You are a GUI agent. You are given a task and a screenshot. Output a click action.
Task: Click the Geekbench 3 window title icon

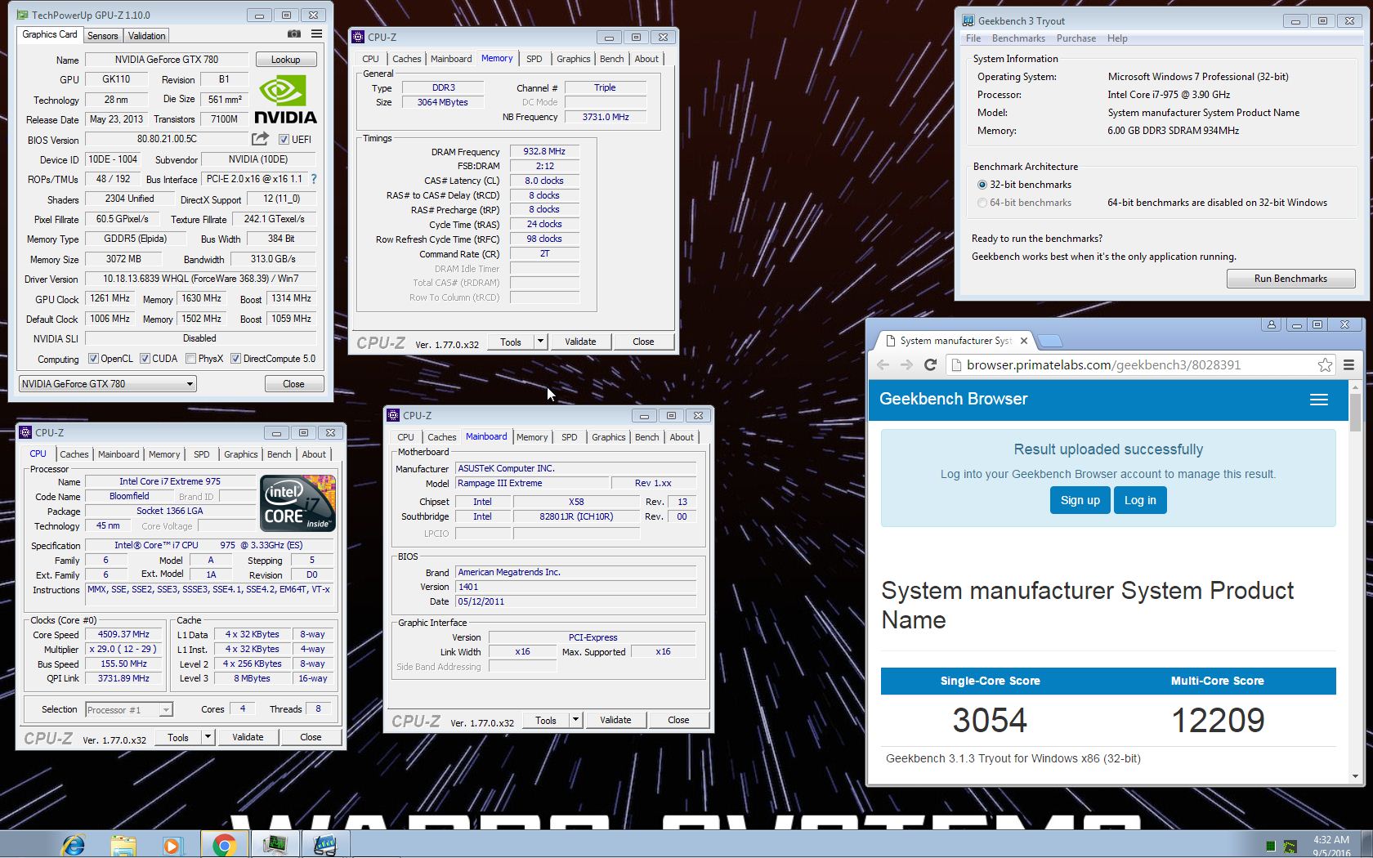coord(968,20)
